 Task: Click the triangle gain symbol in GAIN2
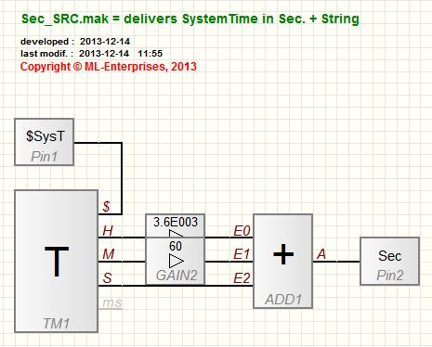(177, 261)
